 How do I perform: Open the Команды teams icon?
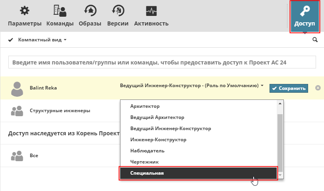(x=60, y=11)
